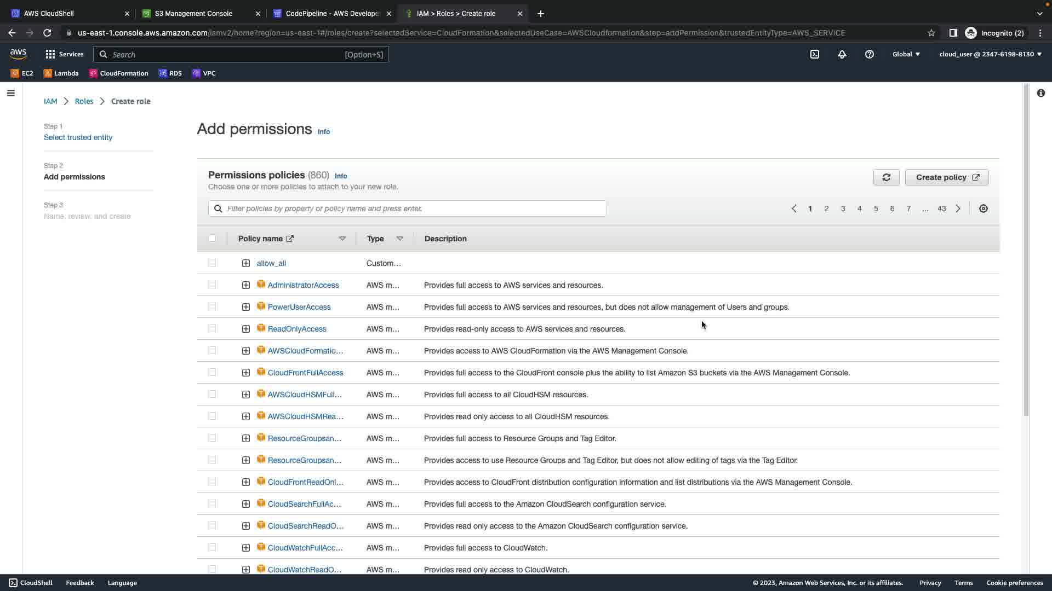The image size is (1052, 591).
Task: Switch to the AWS CloudShell browser tab
Action: [x=49, y=13]
